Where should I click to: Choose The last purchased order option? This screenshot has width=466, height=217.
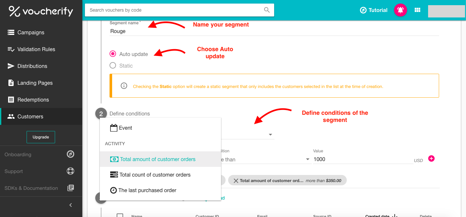pyautogui.click(x=147, y=190)
